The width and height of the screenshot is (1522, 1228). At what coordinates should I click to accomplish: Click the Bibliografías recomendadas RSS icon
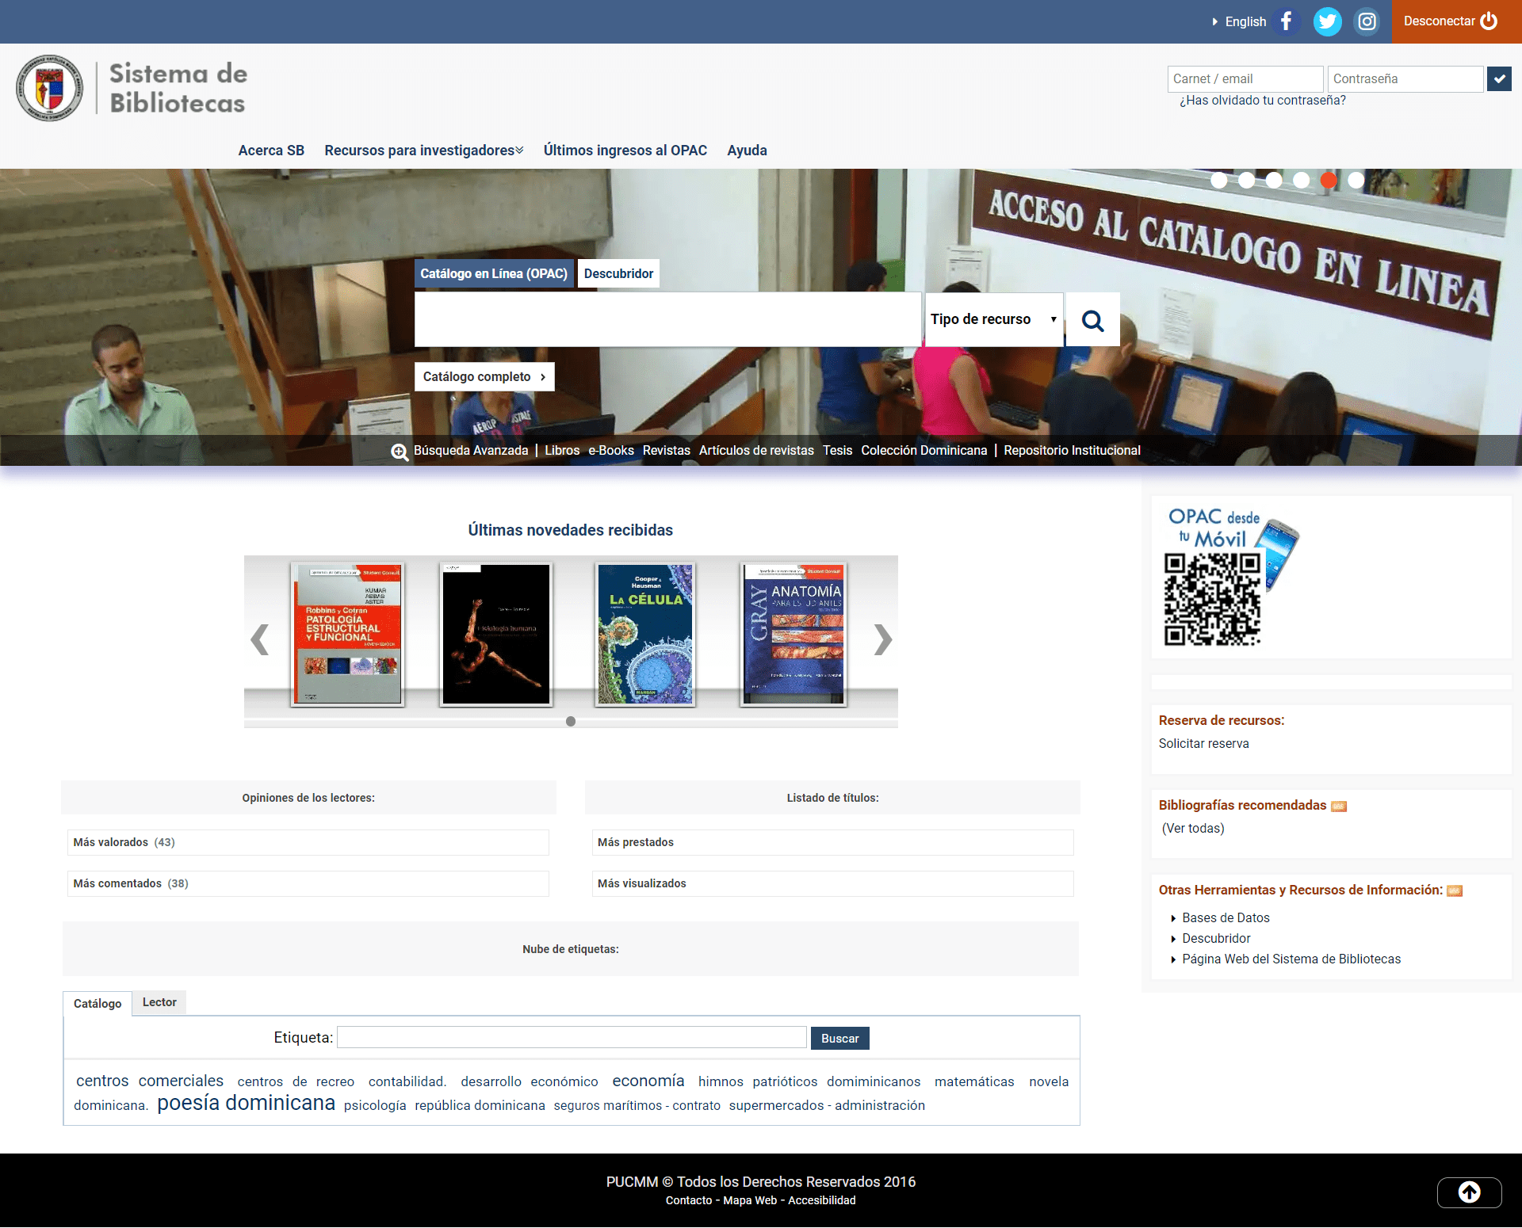pos(1339,807)
